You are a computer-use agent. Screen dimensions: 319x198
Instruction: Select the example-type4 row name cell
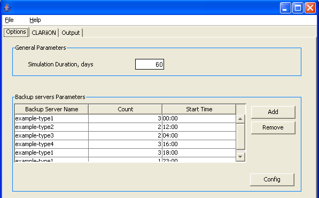[x=52, y=144]
